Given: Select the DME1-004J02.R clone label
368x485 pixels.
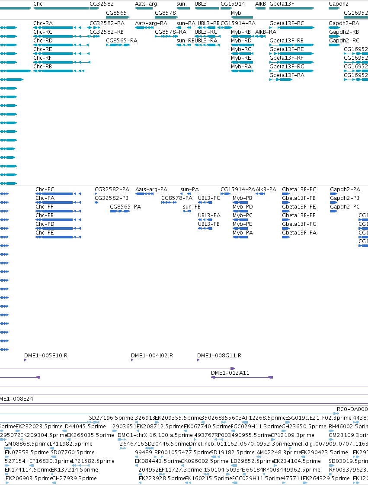Looking at the screenshot, I should (x=152, y=356).
